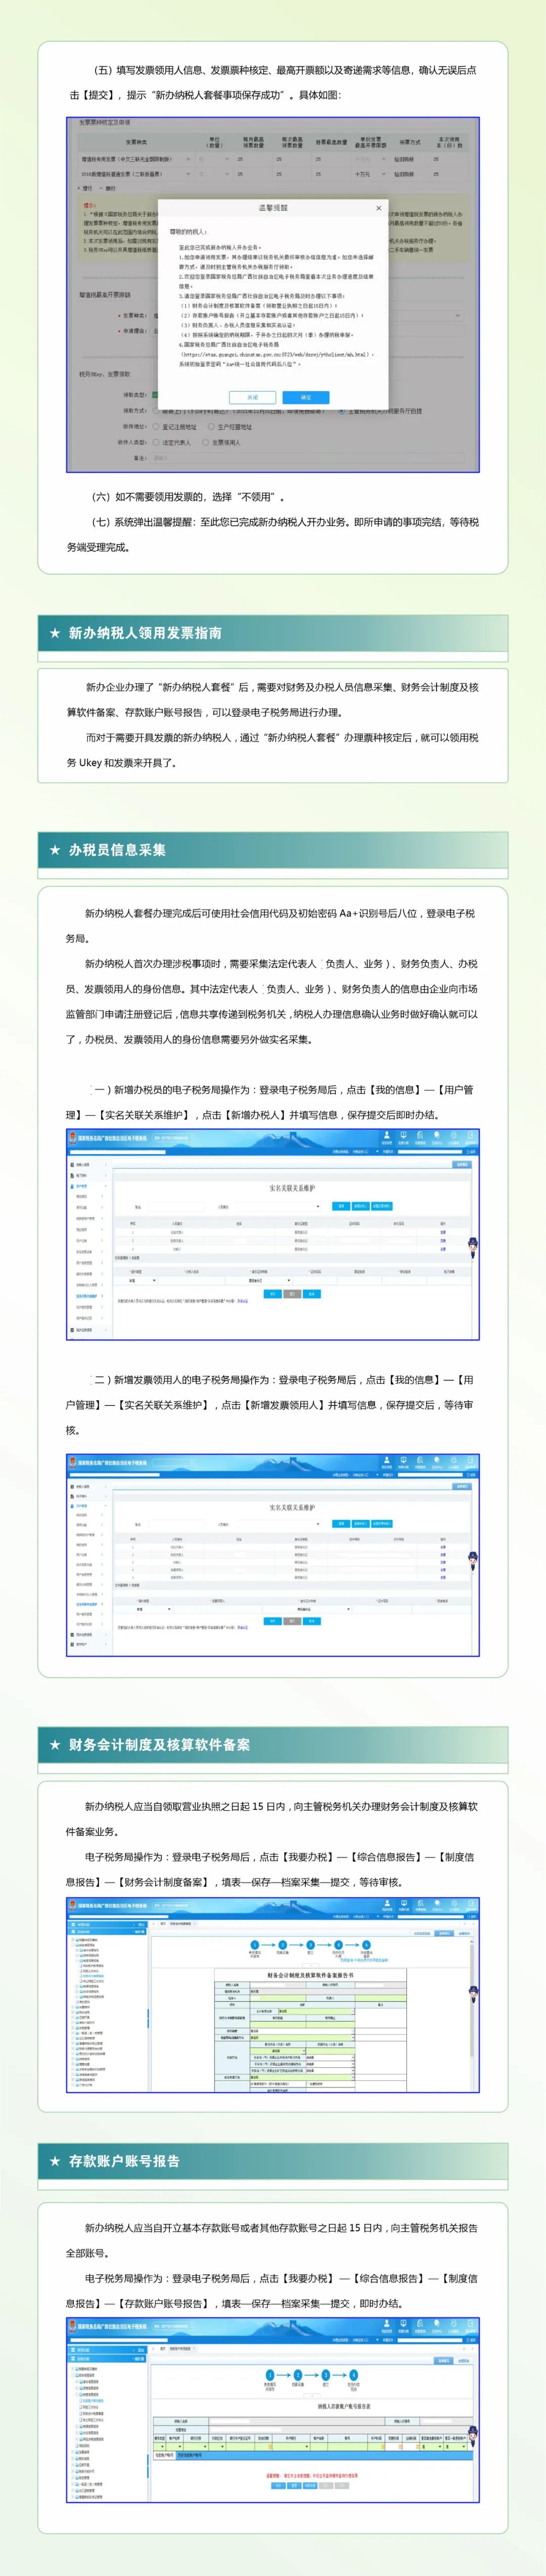Toggle the green 领取类型 checkbox

(156, 395)
